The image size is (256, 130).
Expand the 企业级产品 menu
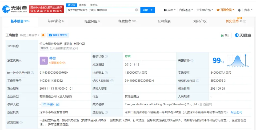[205, 10]
